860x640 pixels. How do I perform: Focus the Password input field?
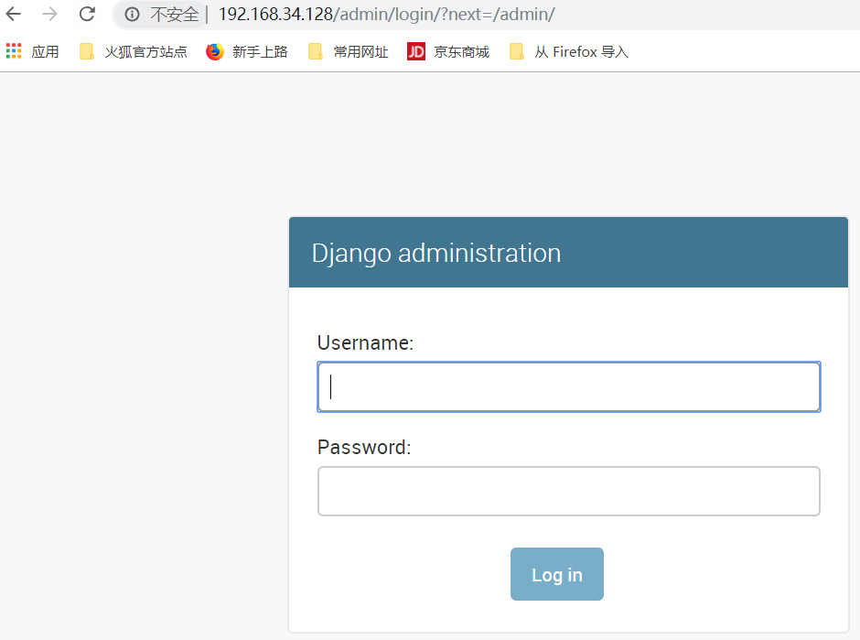569,492
